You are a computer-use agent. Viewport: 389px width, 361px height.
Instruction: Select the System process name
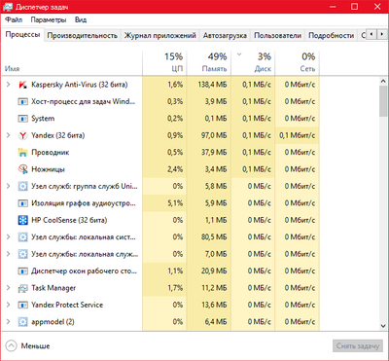43,119
